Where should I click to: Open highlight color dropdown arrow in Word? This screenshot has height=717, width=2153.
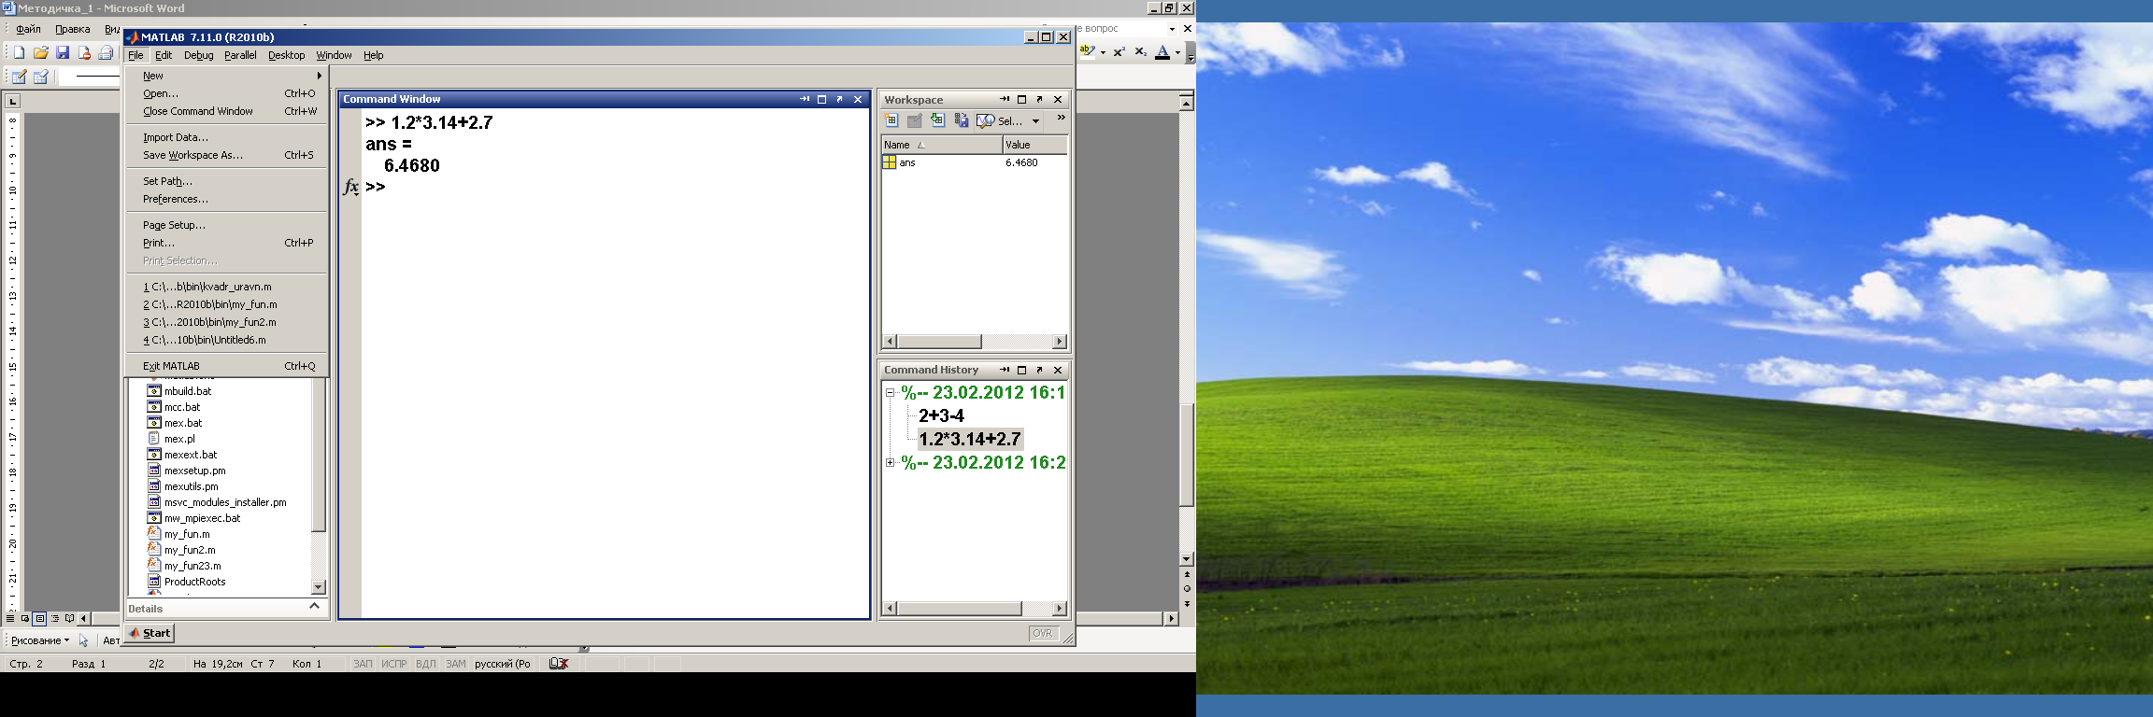pos(1103,52)
